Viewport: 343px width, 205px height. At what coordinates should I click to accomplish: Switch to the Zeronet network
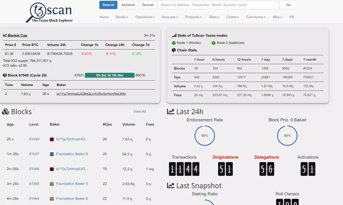(148, 5)
